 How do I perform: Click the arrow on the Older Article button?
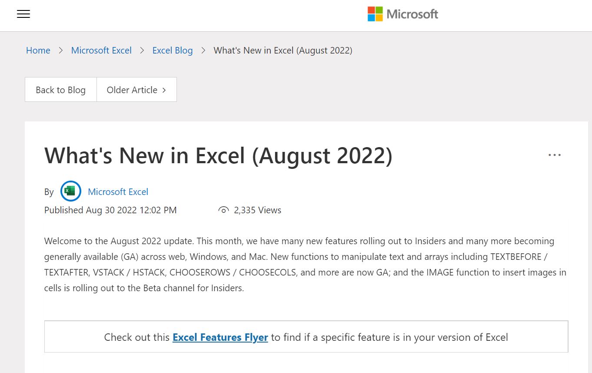point(164,90)
